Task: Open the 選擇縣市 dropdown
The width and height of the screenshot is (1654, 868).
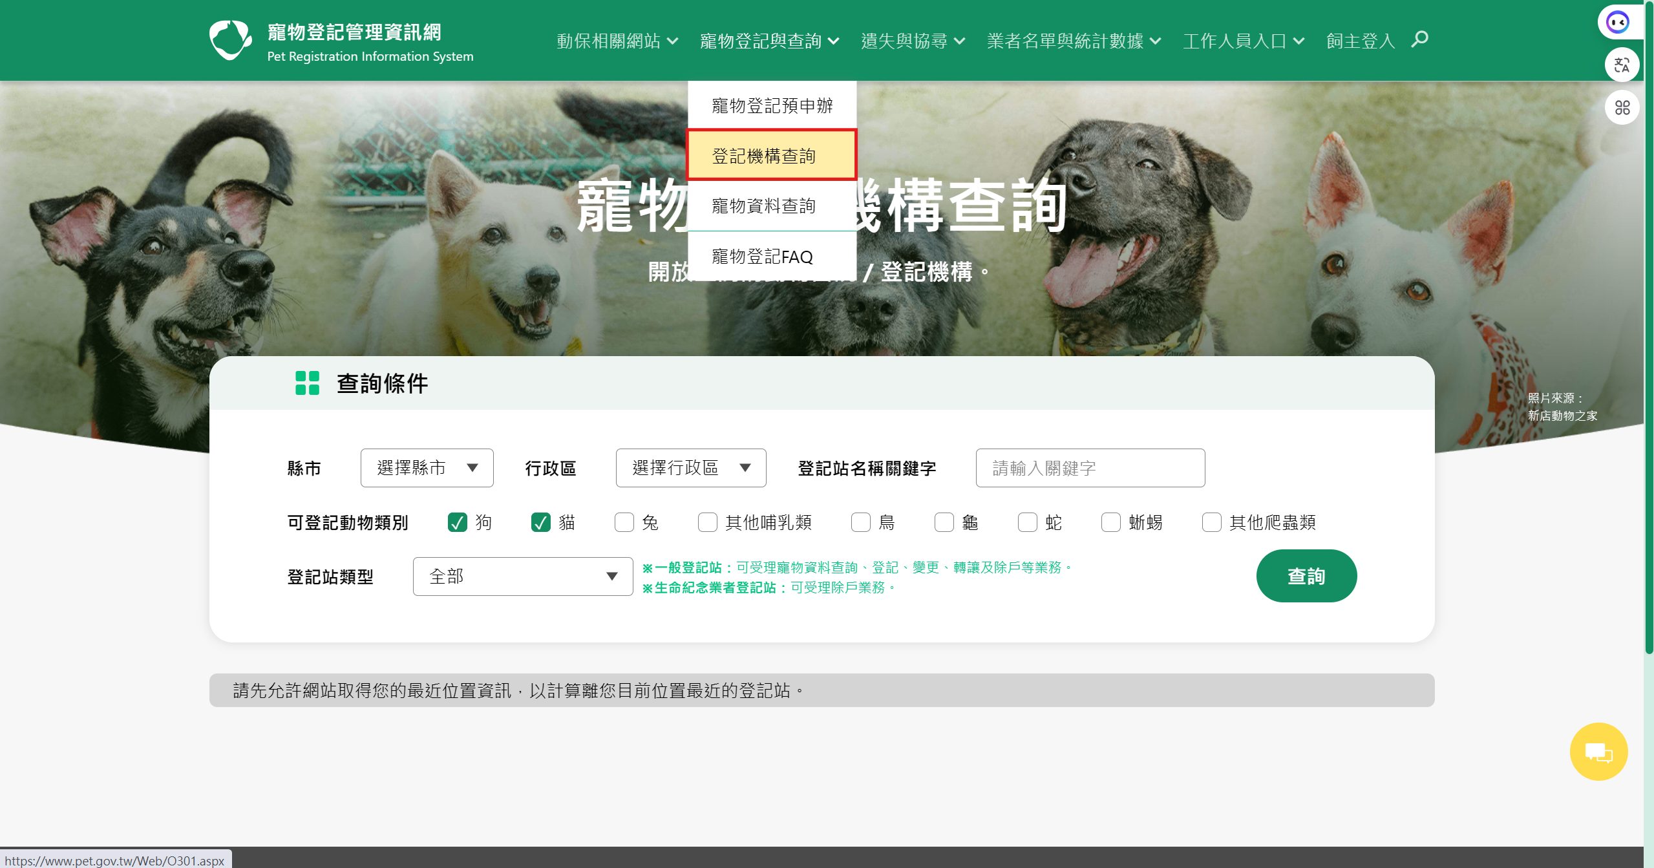Action: [x=427, y=467]
